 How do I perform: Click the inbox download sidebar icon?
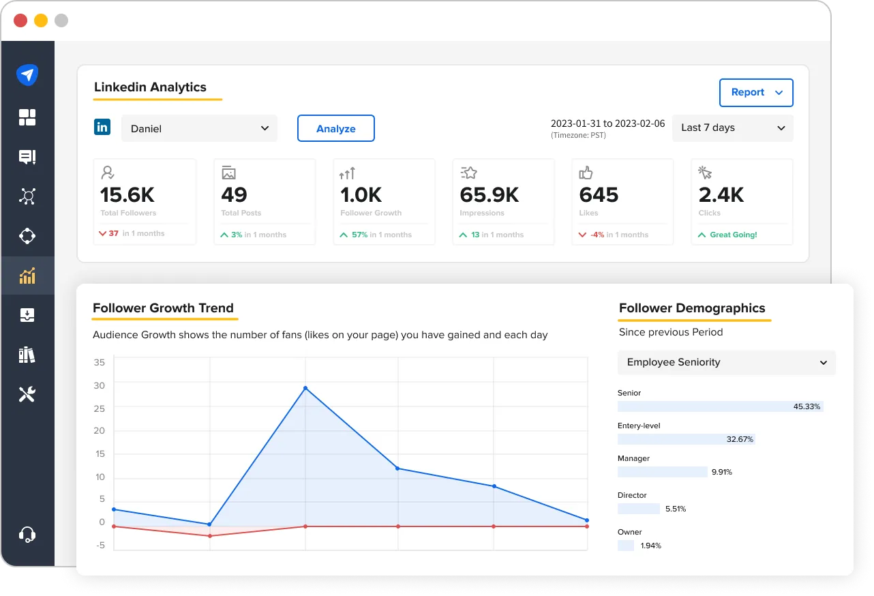27,315
